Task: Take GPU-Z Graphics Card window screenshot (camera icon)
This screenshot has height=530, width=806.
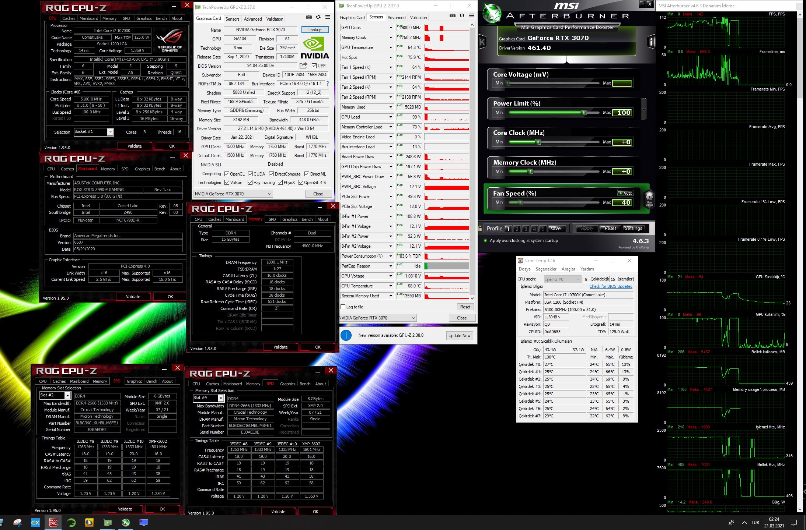Action: click(x=308, y=17)
